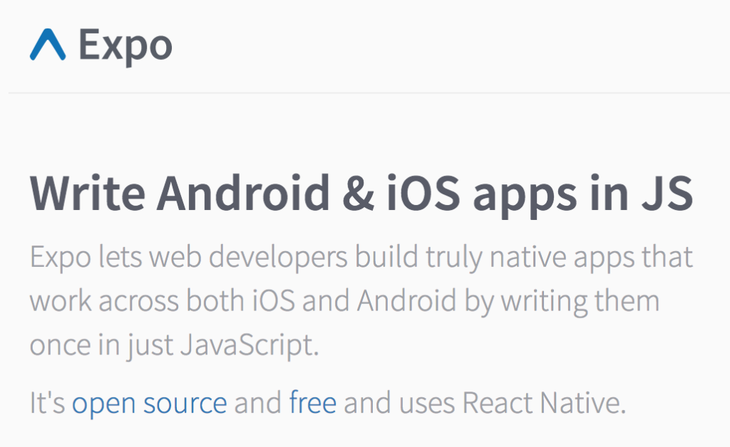Click the blue Expo chevron logo icon
The height and width of the screenshot is (447, 730).
(x=48, y=45)
